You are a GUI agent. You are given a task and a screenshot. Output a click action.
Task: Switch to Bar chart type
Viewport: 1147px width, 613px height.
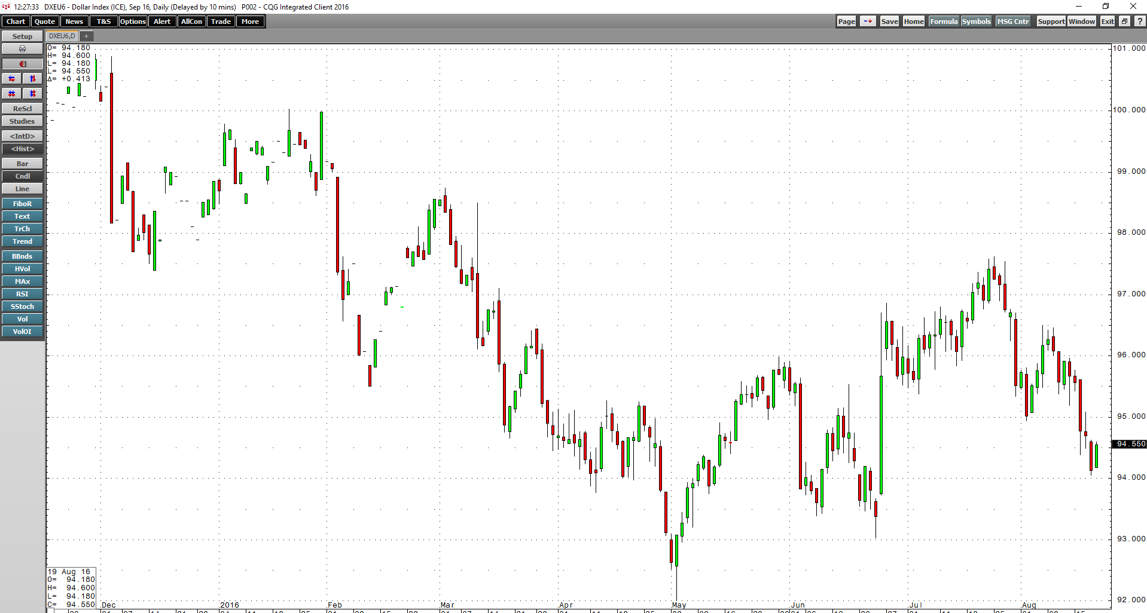coord(22,164)
